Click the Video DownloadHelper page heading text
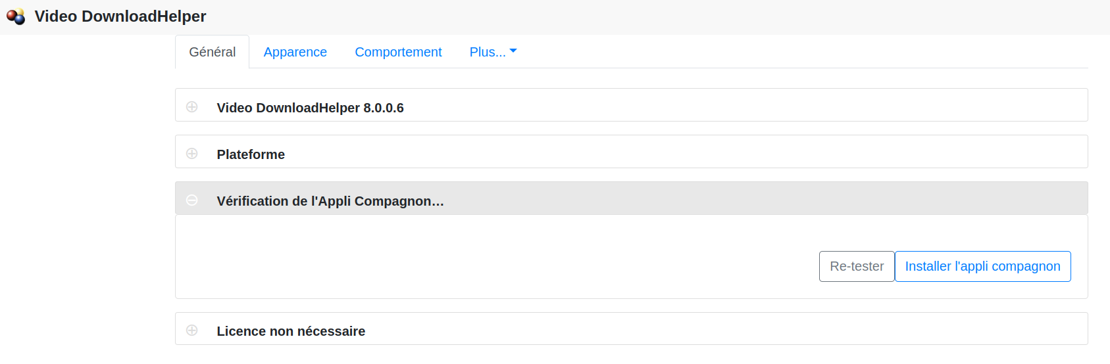This screenshot has height=364, width=1110. [x=120, y=16]
